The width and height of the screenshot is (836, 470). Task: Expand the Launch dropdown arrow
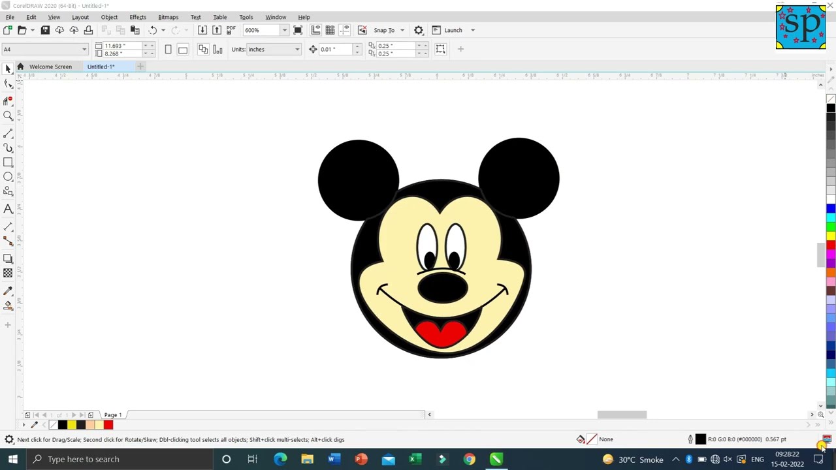[473, 30]
